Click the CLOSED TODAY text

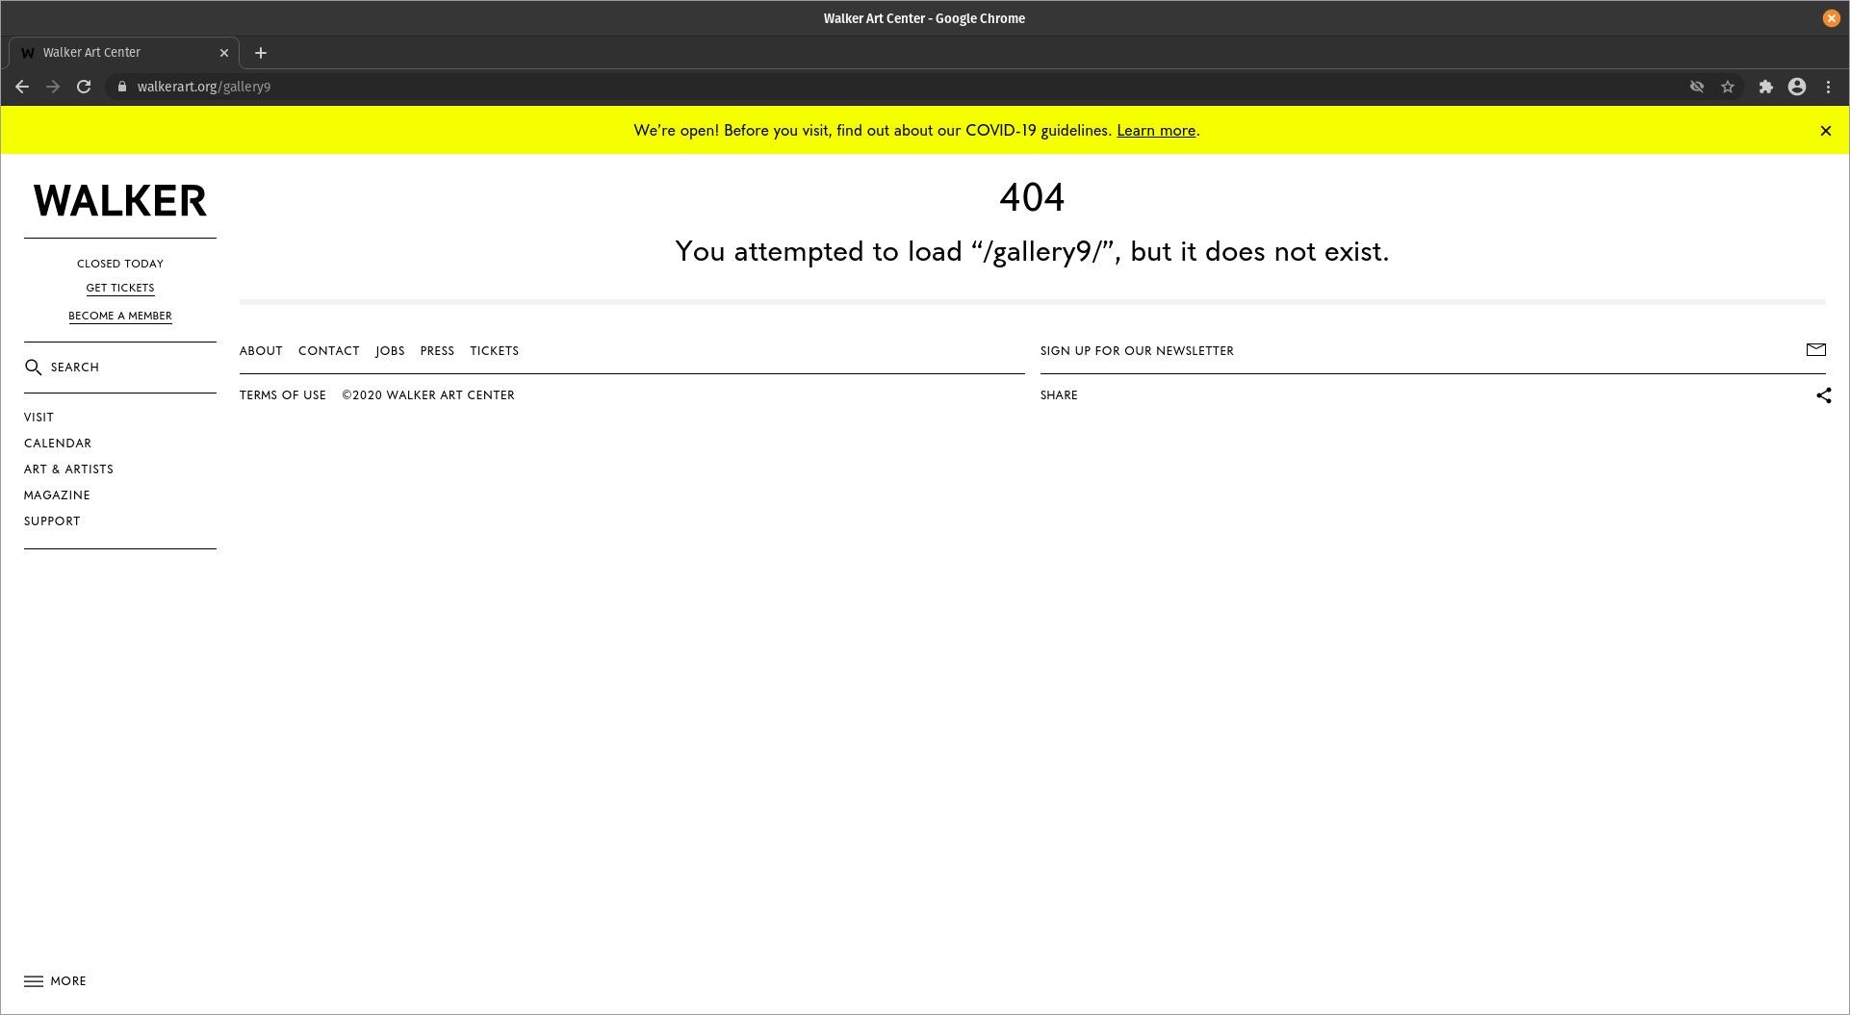(120, 264)
